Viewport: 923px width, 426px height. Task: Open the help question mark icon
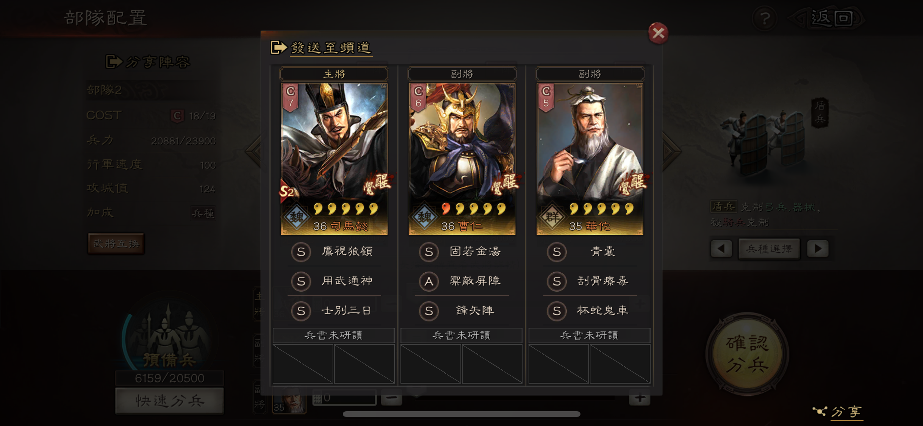pos(765,18)
